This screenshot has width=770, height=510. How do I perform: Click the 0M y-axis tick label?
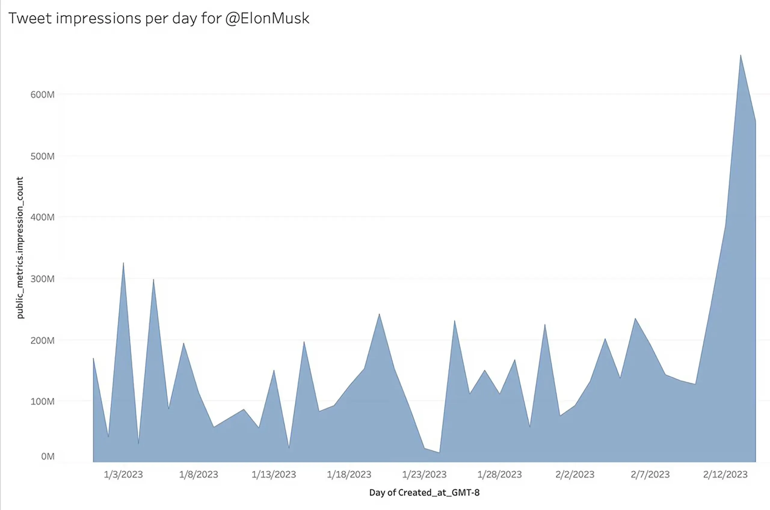pos(48,457)
